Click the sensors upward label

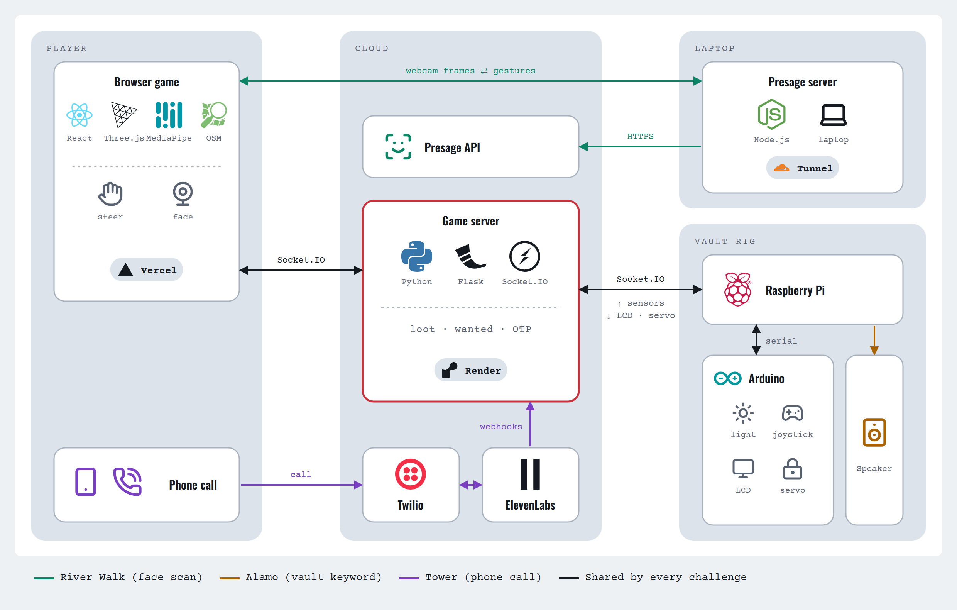[x=640, y=303]
